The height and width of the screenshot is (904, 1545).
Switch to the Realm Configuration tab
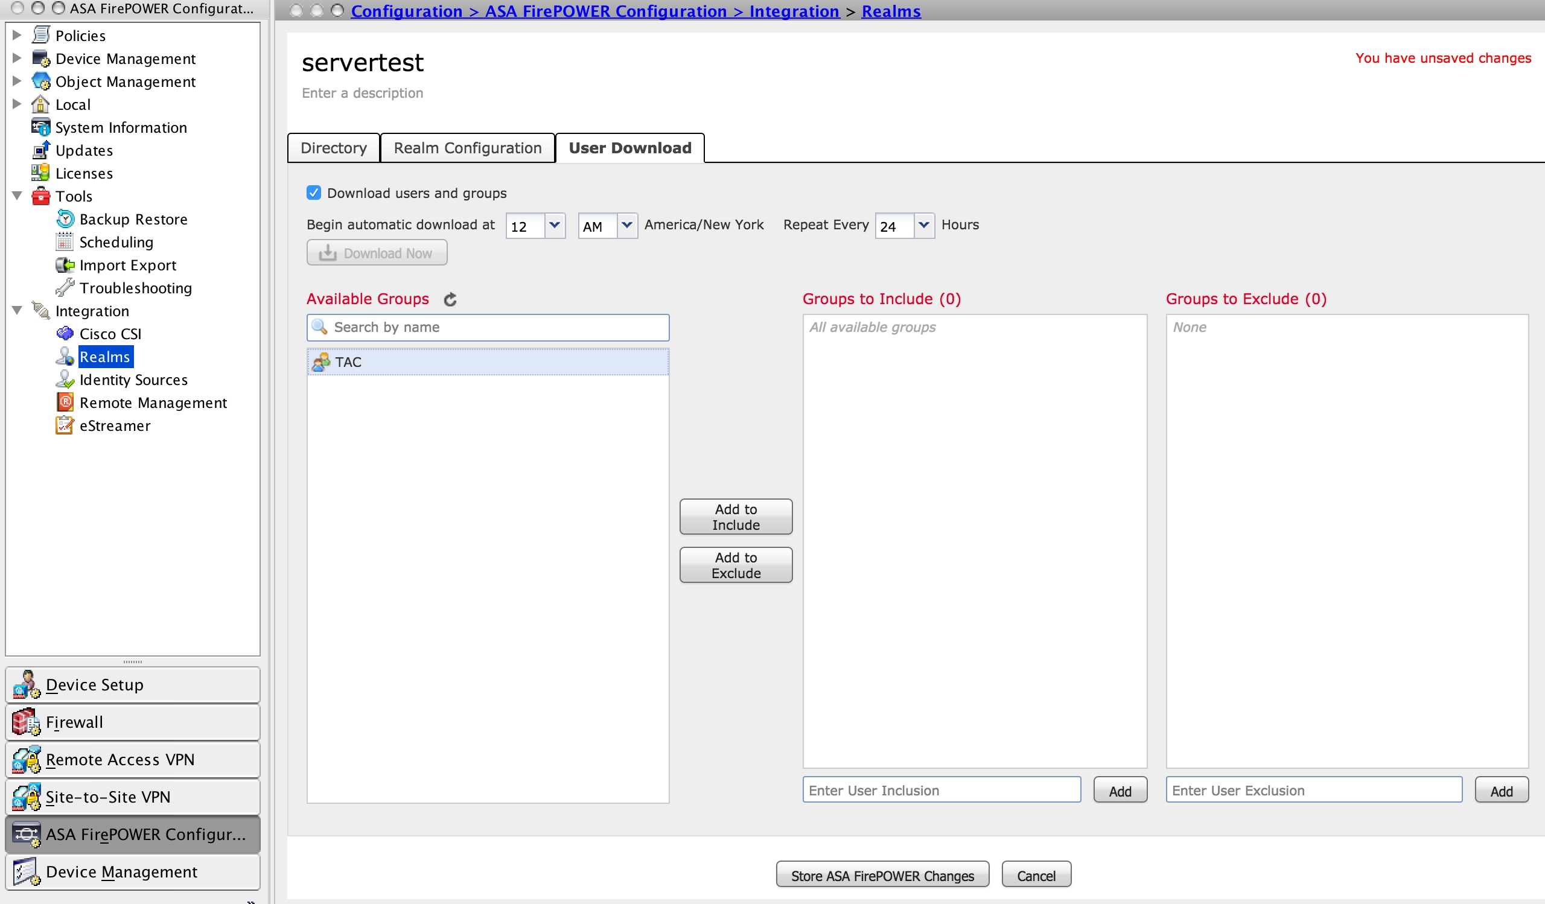click(x=468, y=147)
